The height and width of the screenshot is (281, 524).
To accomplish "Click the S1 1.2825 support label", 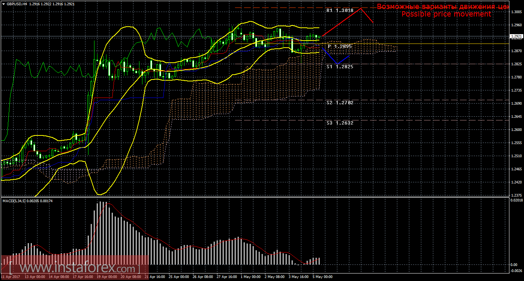I will [x=340, y=66].
